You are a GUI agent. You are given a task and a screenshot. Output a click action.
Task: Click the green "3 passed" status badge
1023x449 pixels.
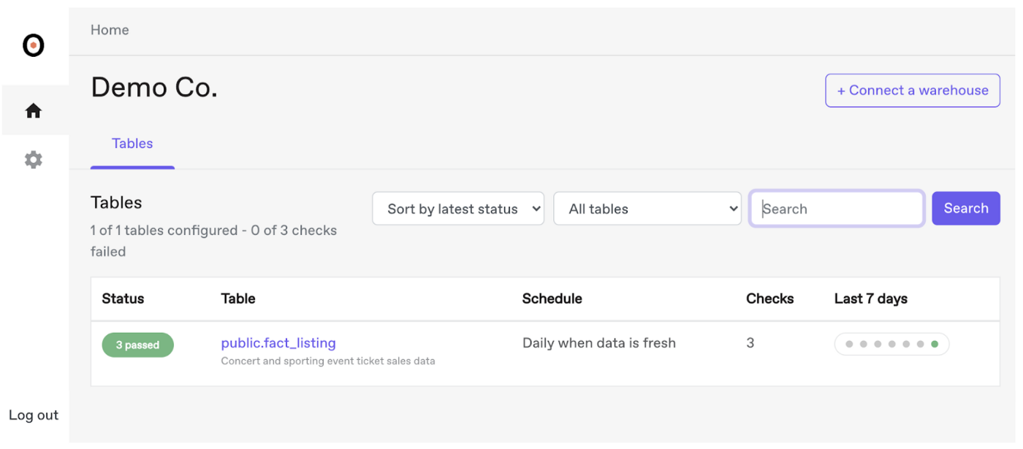pos(137,345)
